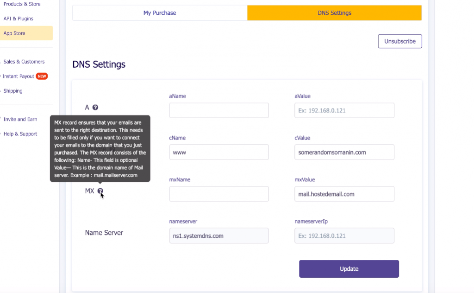The width and height of the screenshot is (474, 293).
Task: Click the purple Update button
Action: (349, 269)
